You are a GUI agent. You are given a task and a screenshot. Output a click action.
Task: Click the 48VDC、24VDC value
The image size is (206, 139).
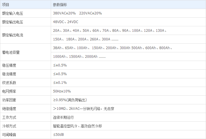tap(66, 22)
